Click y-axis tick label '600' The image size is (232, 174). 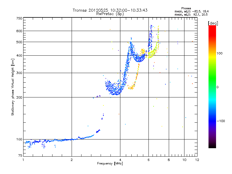pyautogui.click(x=19, y=31)
